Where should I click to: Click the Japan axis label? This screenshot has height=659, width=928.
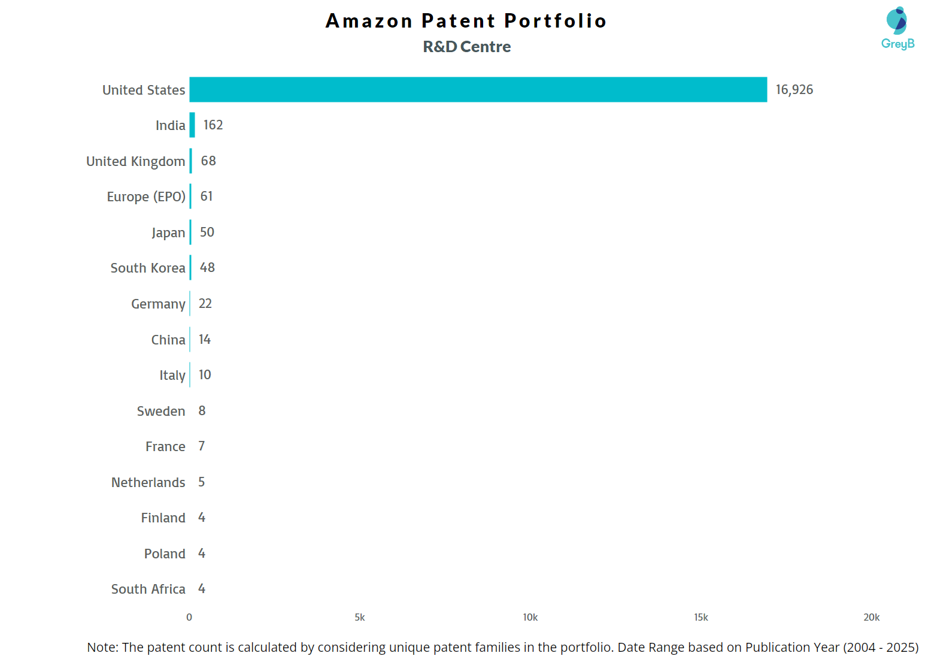(x=168, y=232)
